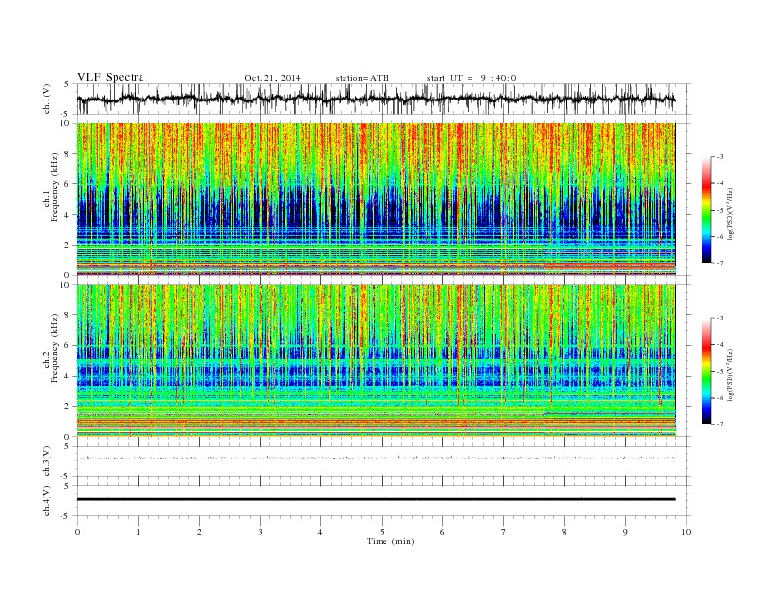The image size is (773, 597).
Task: Click the thick ch.4 voltage trace
Action: click(x=376, y=499)
